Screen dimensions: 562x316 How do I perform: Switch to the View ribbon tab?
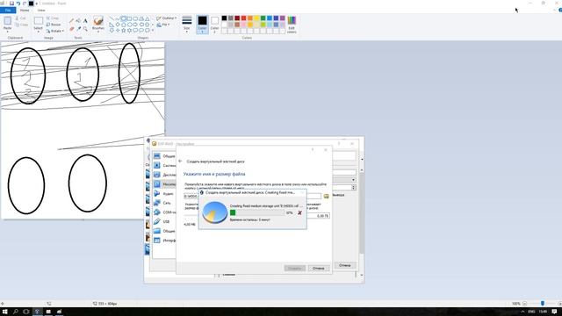coord(41,10)
